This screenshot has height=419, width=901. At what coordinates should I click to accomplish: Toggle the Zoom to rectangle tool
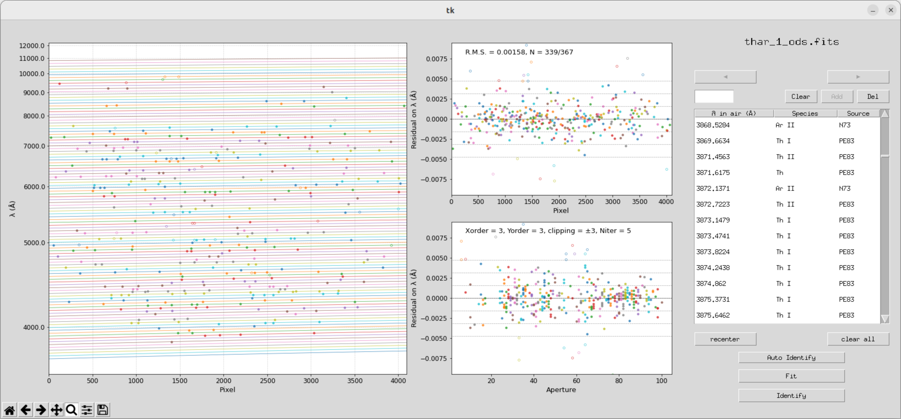pos(72,409)
